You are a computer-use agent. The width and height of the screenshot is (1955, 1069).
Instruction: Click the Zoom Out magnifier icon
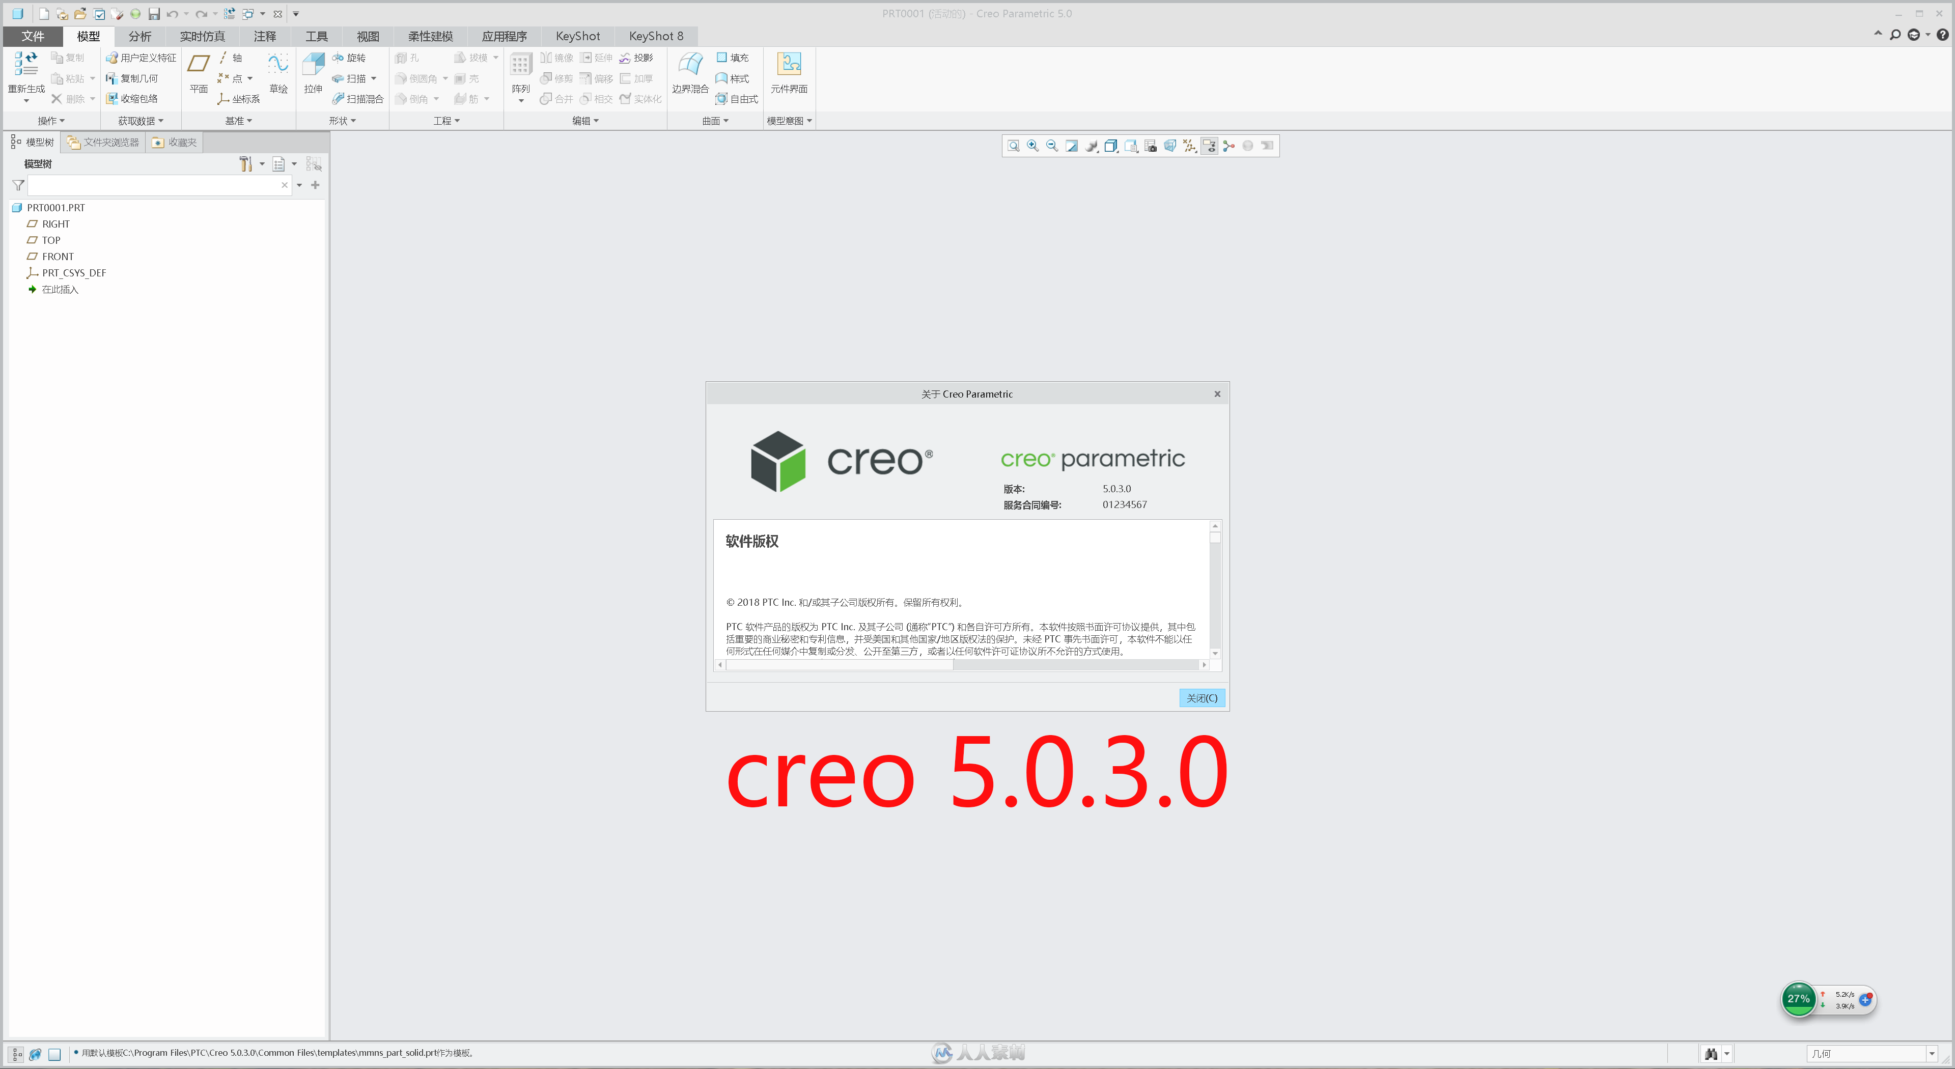(1052, 146)
